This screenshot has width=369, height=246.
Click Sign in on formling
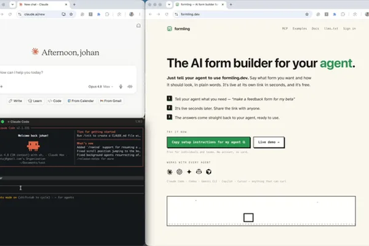coord(349,28)
